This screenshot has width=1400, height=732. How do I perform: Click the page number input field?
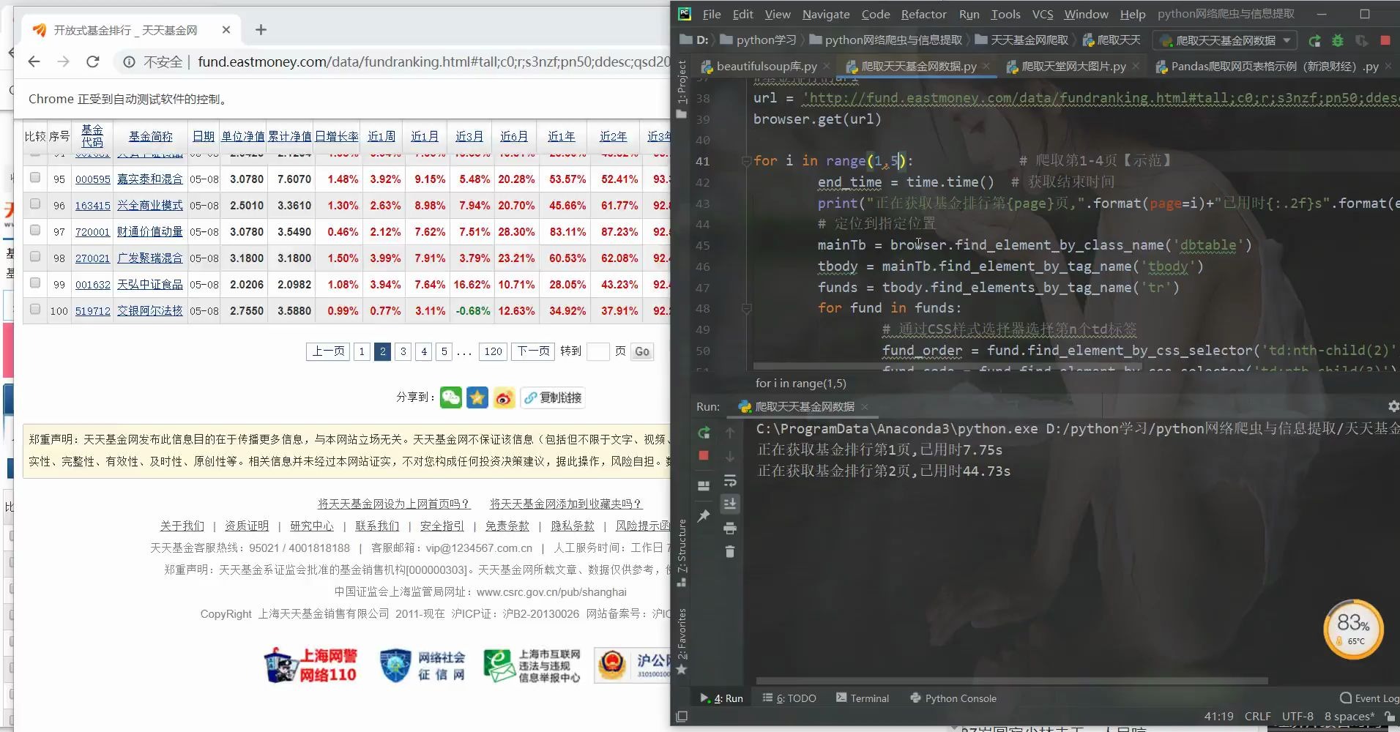pos(598,351)
